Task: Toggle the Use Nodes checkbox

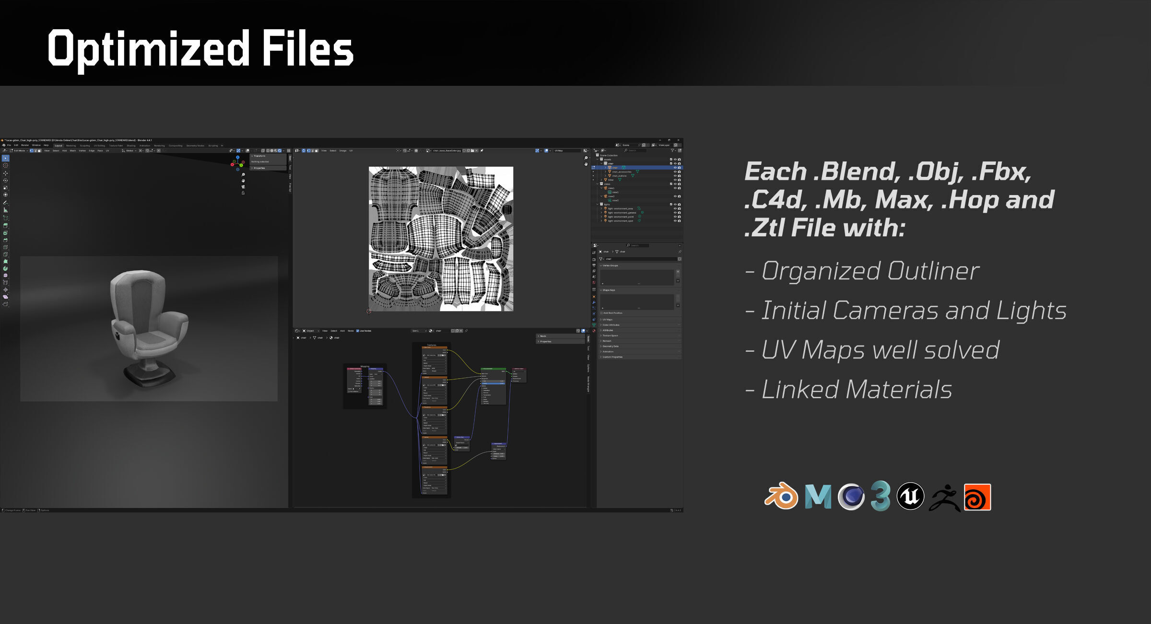Action: 358,331
